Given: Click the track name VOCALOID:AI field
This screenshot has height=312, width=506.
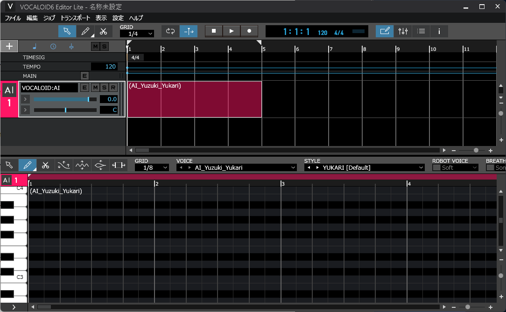Looking at the screenshot, I should 49,88.
